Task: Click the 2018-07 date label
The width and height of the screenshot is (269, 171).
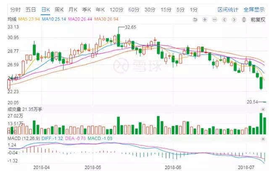Action: tap(246, 167)
